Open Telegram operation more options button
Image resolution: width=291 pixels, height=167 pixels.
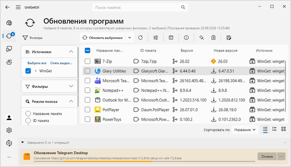(281, 156)
